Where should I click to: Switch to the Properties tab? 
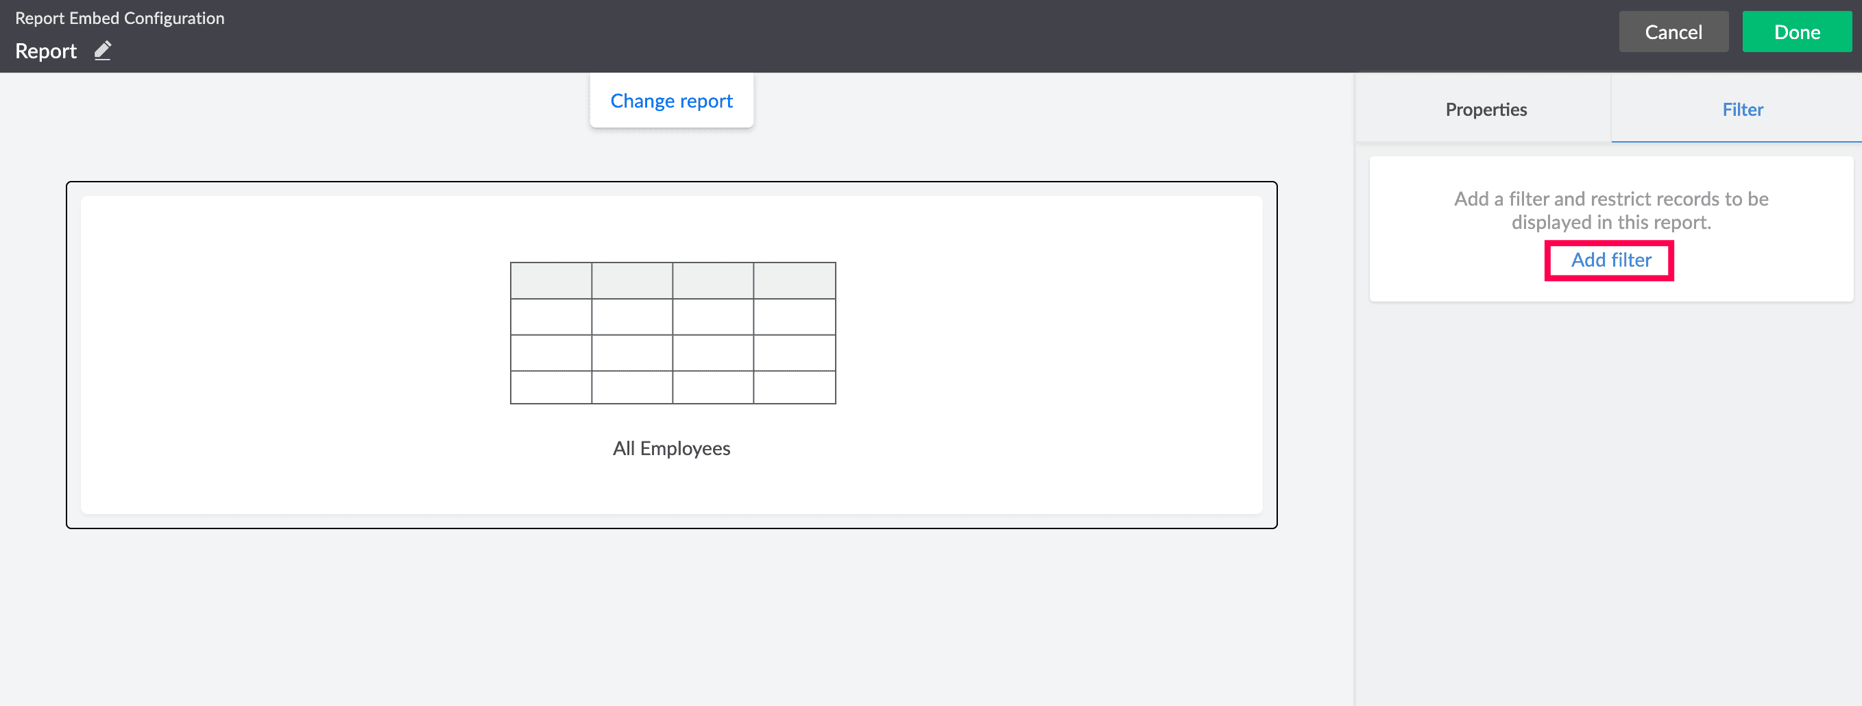pyautogui.click(x=1486, y=109)
